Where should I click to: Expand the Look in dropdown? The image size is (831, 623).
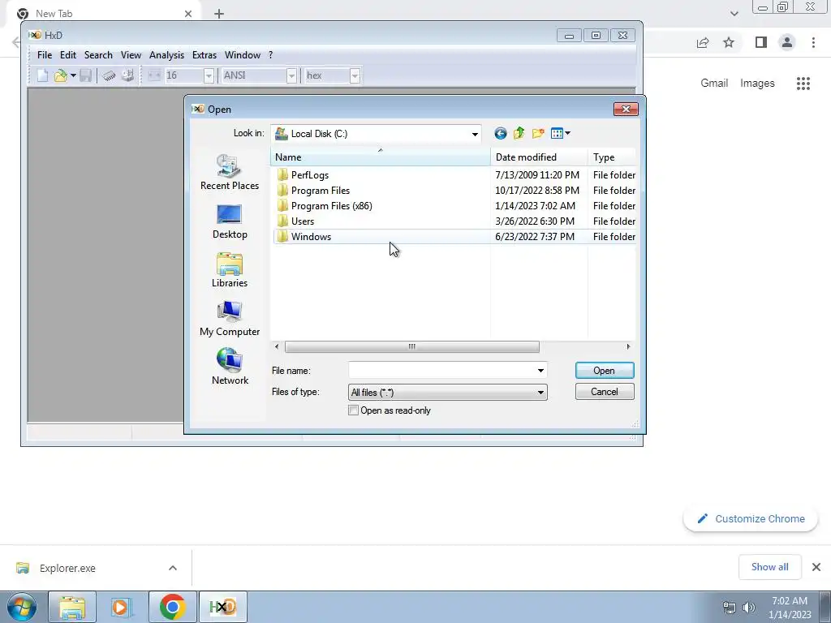pyautogui.click(x=475, y=134)
